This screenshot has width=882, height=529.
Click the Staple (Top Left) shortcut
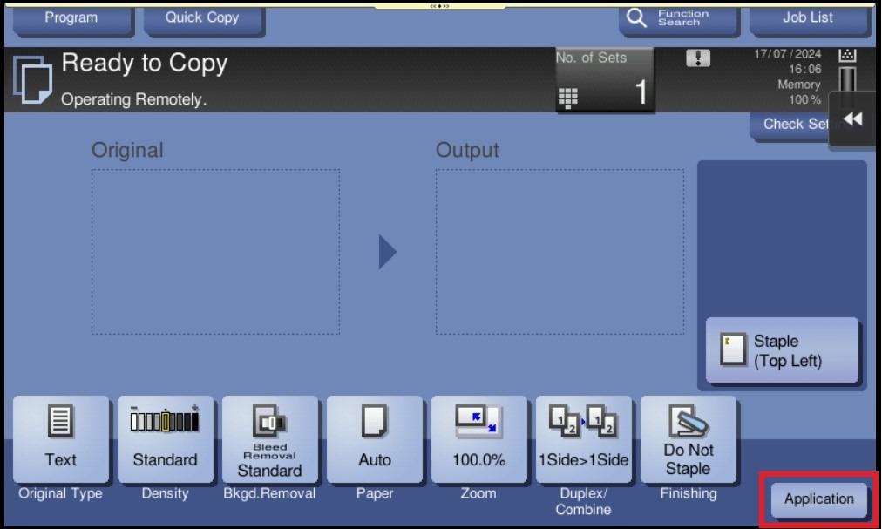coord(782,350)
